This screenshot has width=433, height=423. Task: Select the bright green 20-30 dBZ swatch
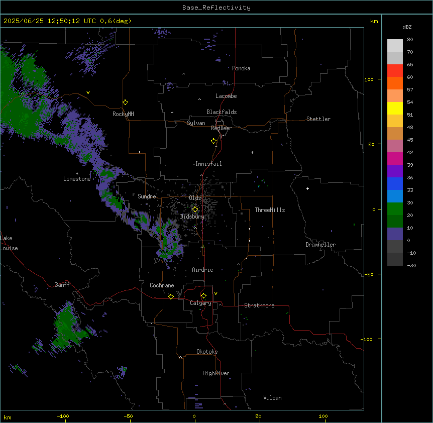(395, 209)
